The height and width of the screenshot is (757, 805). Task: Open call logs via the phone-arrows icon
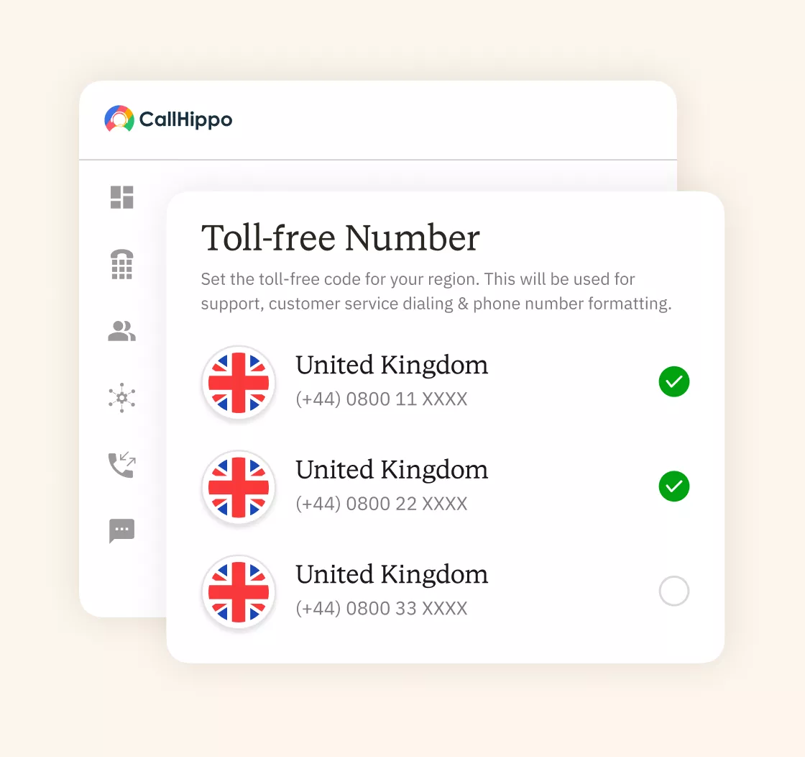122,464
